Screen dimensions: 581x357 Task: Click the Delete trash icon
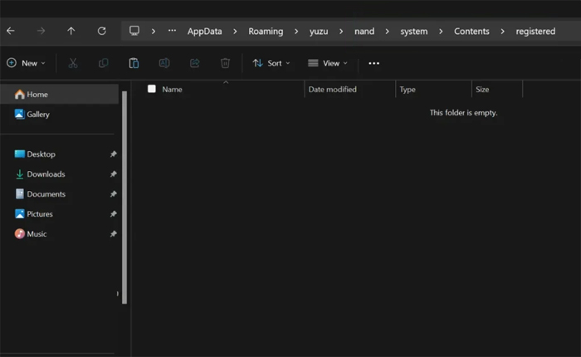coord(225,63)
